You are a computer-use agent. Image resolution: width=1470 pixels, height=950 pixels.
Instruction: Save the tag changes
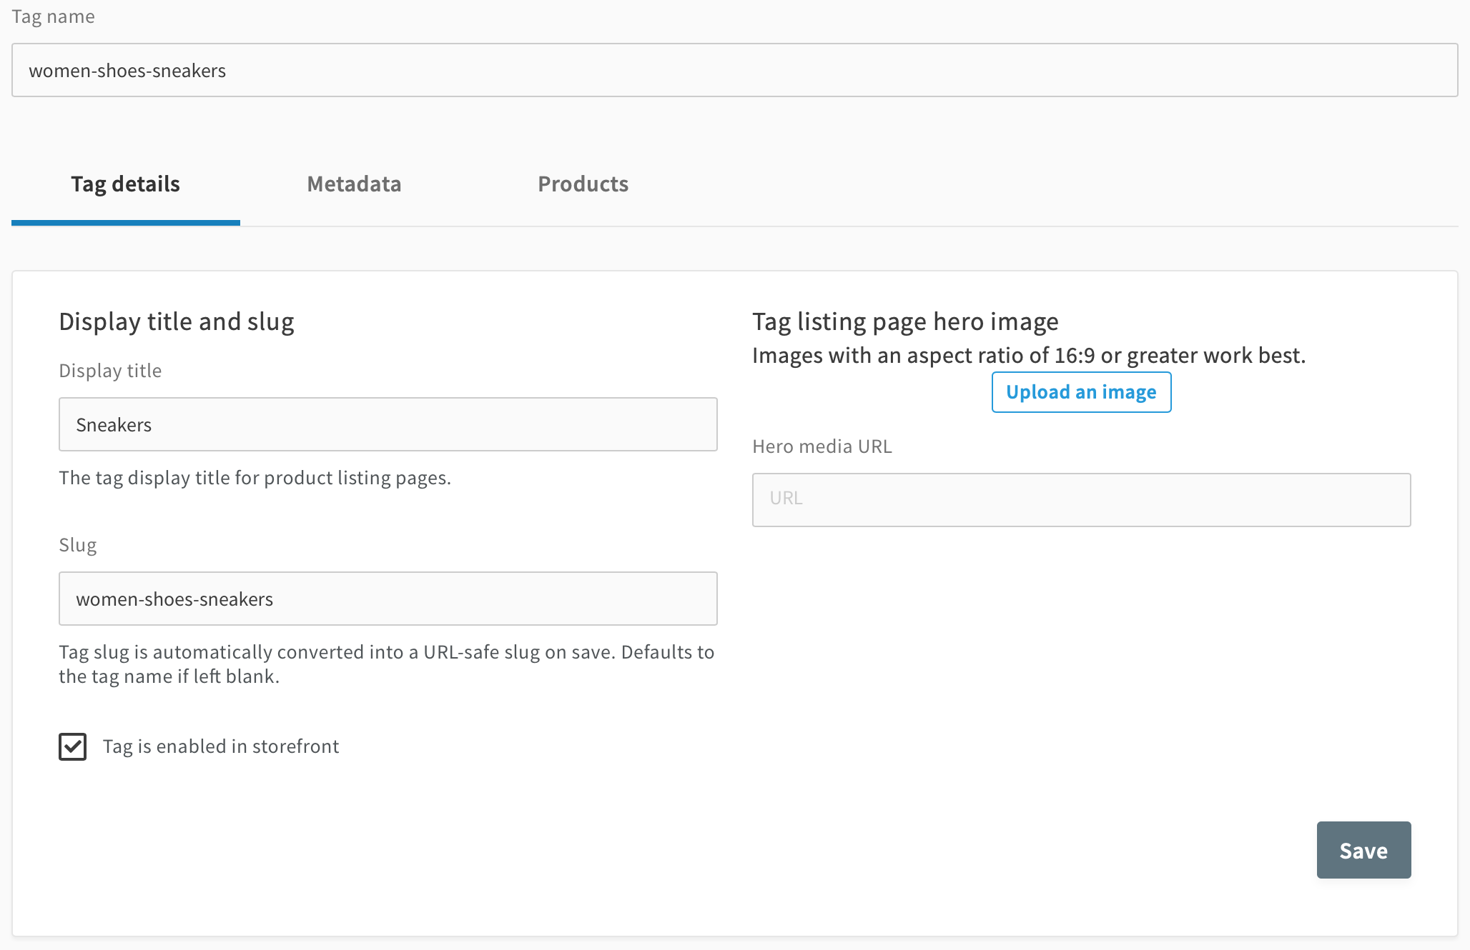click(x=1363, y=850)
